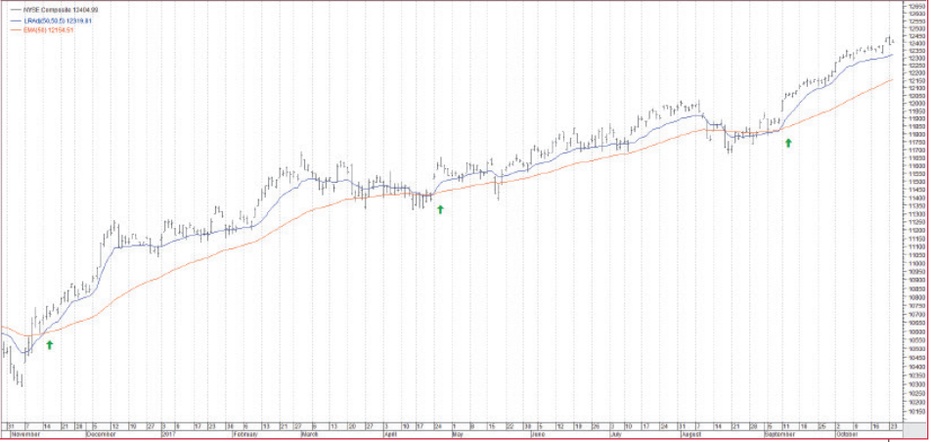Click the April label on the time axis
The width and height of the screenshot is (931, 442).
[391, 432]
